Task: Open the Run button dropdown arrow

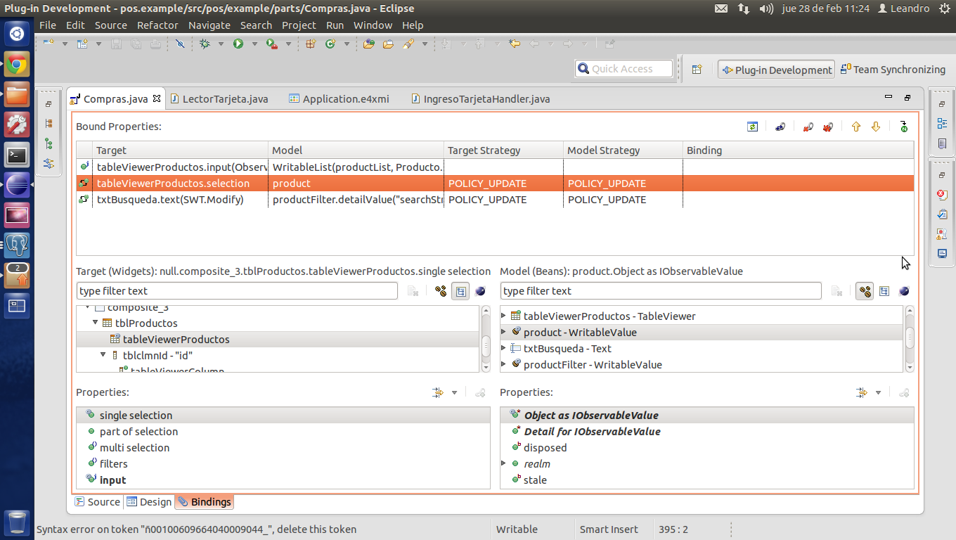Action: [254, 44]
